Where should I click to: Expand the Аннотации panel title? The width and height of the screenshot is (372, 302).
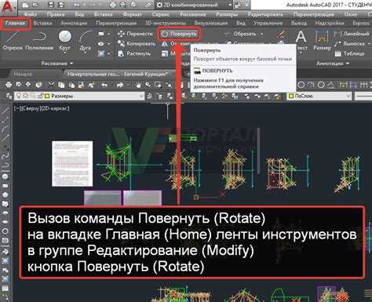click(333, 64)
